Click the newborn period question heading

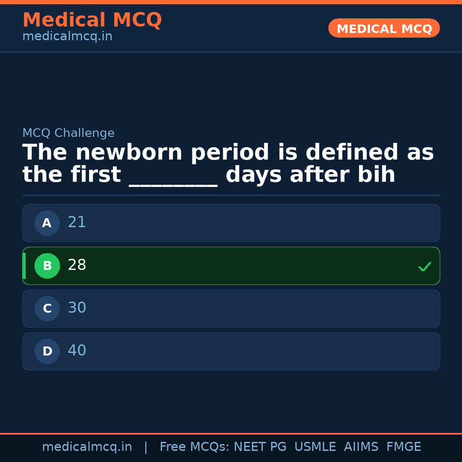click(x=228, y=164)
